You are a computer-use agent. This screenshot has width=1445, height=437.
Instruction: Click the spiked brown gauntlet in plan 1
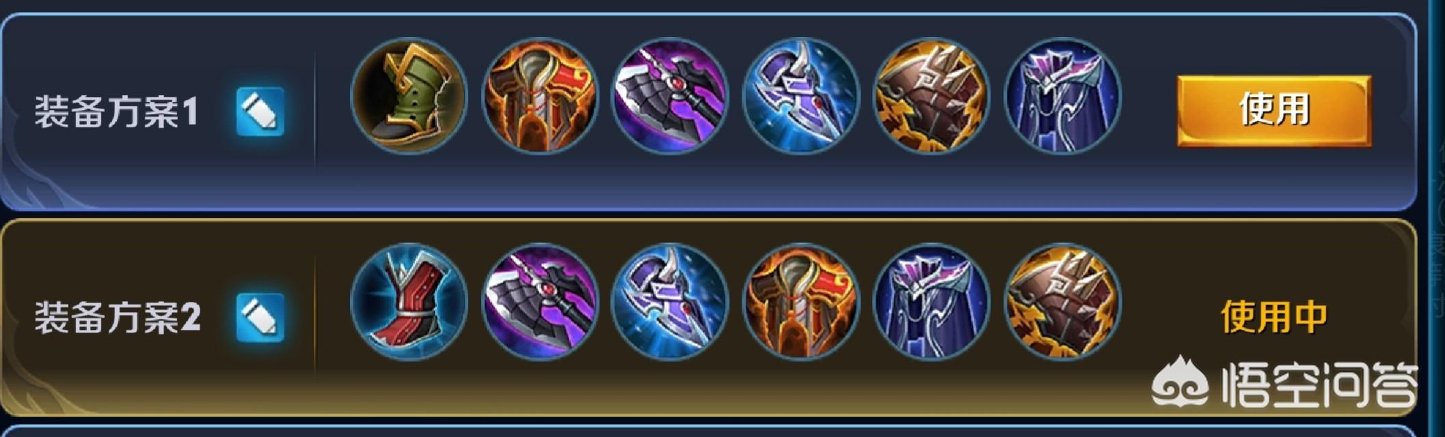pos(932,96)
